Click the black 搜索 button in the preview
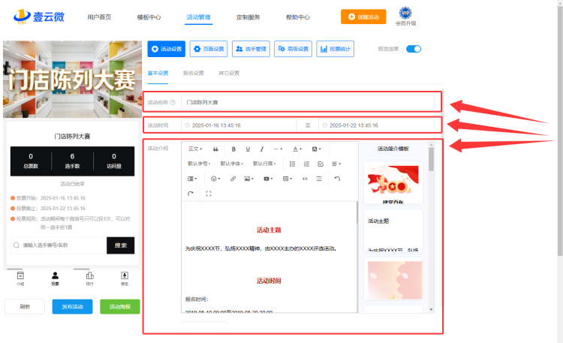The image size is (563, 343). coord(120,245)
